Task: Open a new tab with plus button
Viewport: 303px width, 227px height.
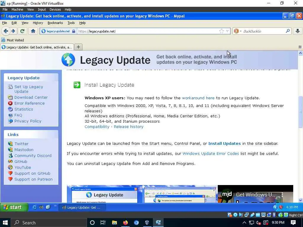Action: coord(78,47)
